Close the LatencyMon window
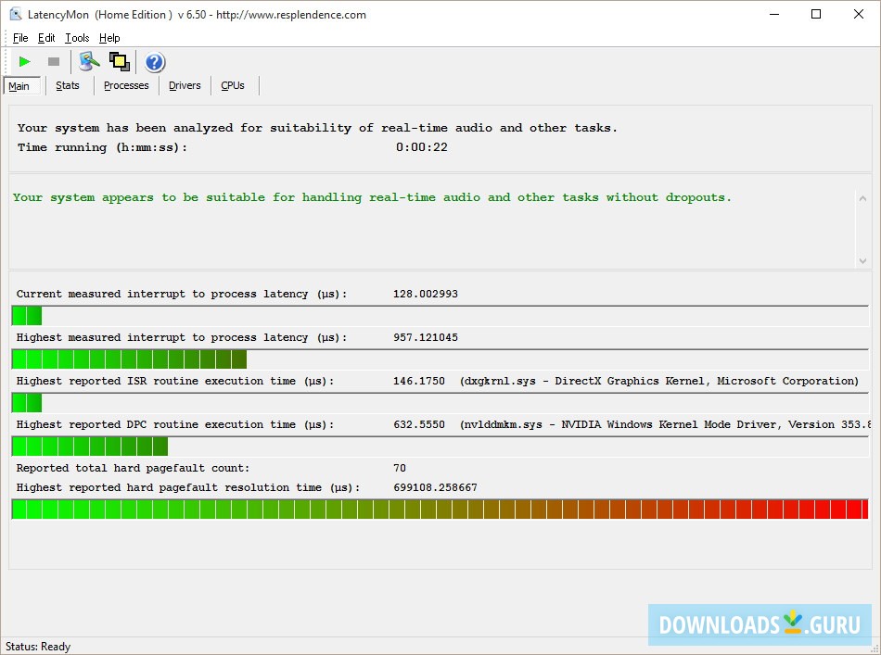Image resolution: width=881 pixels, height=655 pixels. pyautogui.click(x=859, y=14)
